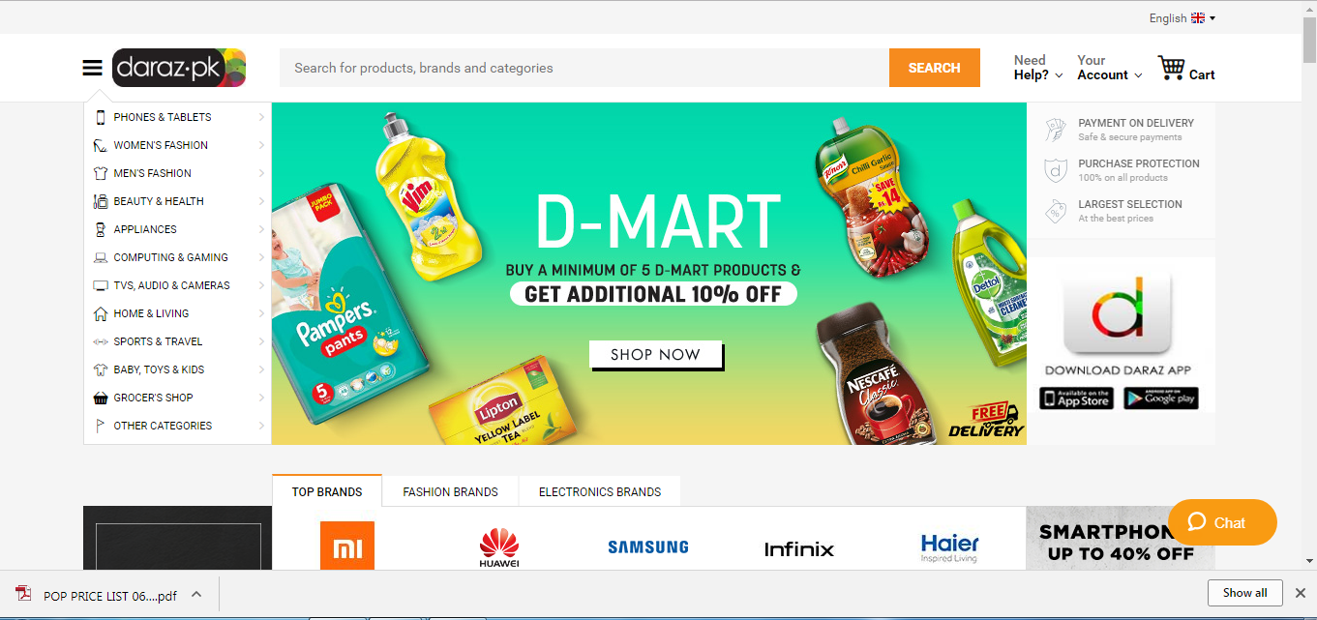Expand the English language dropdown
The width and height of the screenshot is (1317, 620).
(x=1182, y=18)
